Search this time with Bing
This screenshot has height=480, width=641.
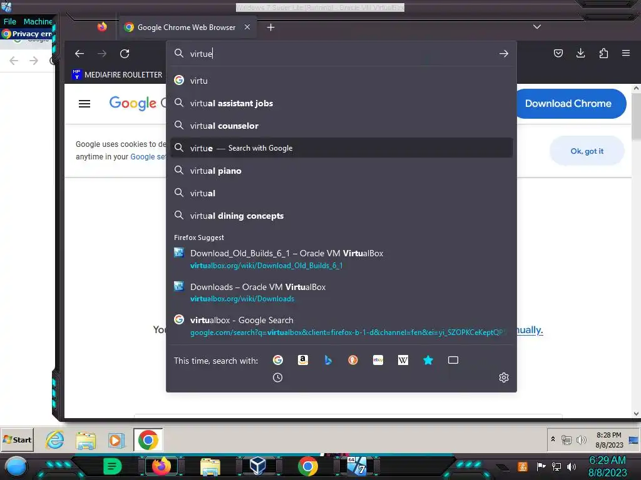tap(328, 360)
